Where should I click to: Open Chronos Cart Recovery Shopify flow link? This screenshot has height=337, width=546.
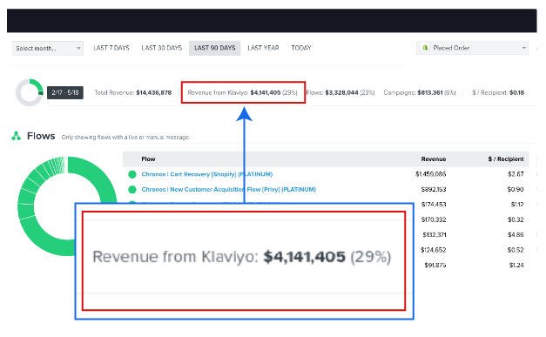207,174
